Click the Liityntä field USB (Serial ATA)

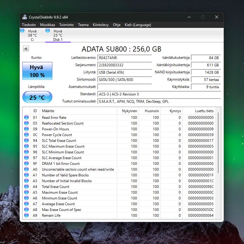point(124,72)
